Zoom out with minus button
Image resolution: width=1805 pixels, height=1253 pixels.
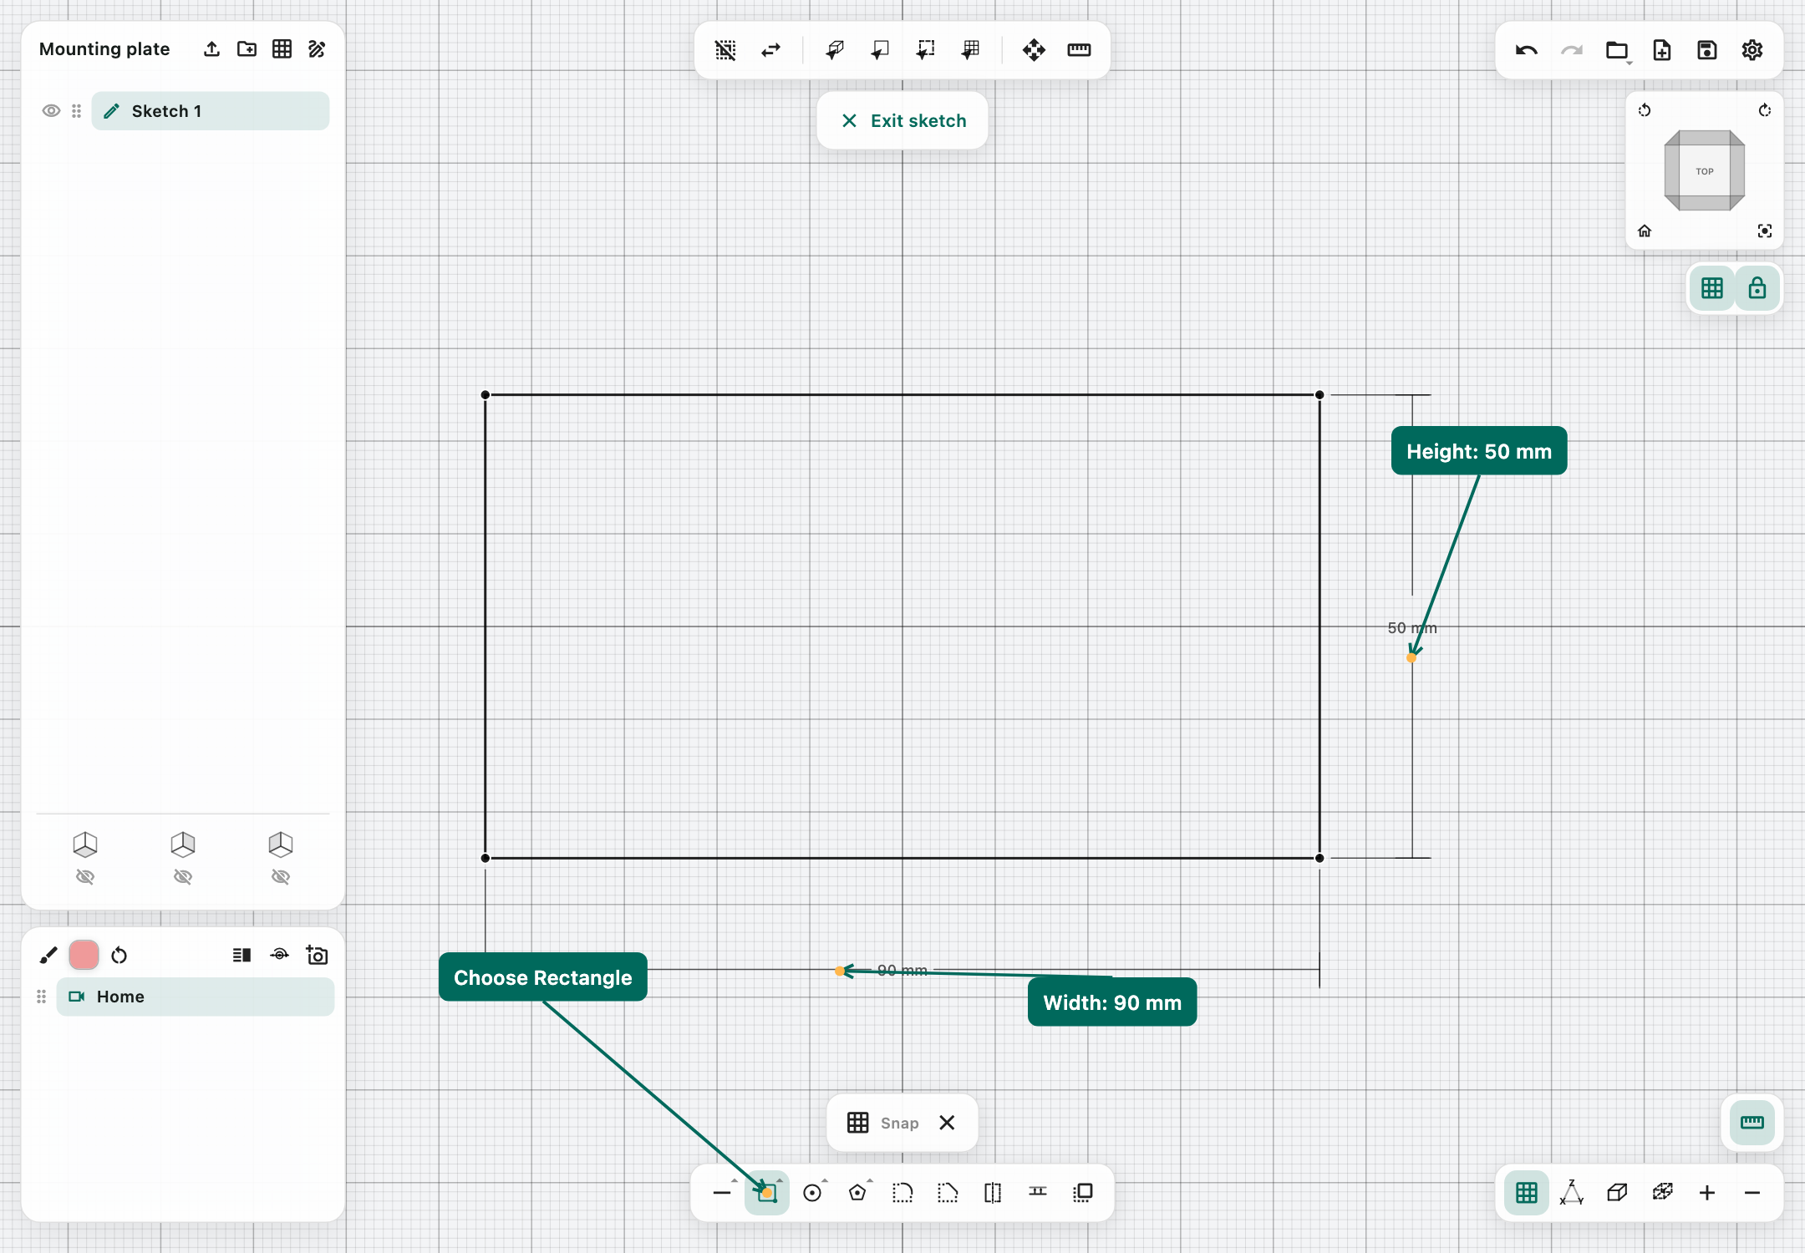click(x=1752, y=1193)
